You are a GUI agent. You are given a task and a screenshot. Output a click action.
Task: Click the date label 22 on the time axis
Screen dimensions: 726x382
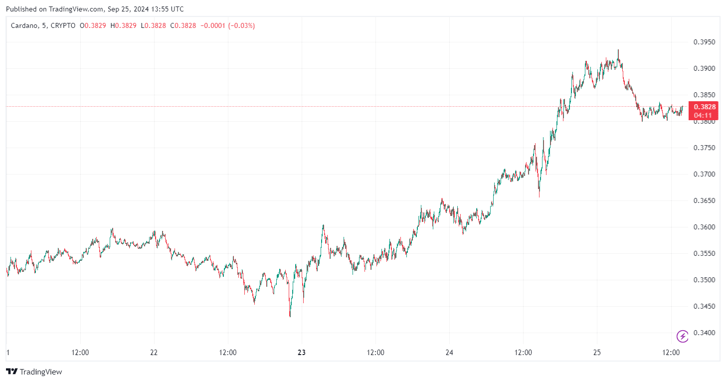click(x=154, y=353)
